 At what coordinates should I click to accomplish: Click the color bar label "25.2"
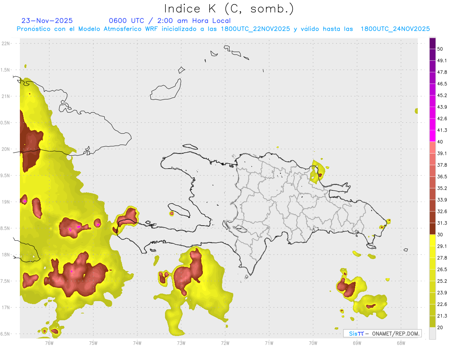tap(442, 281)
